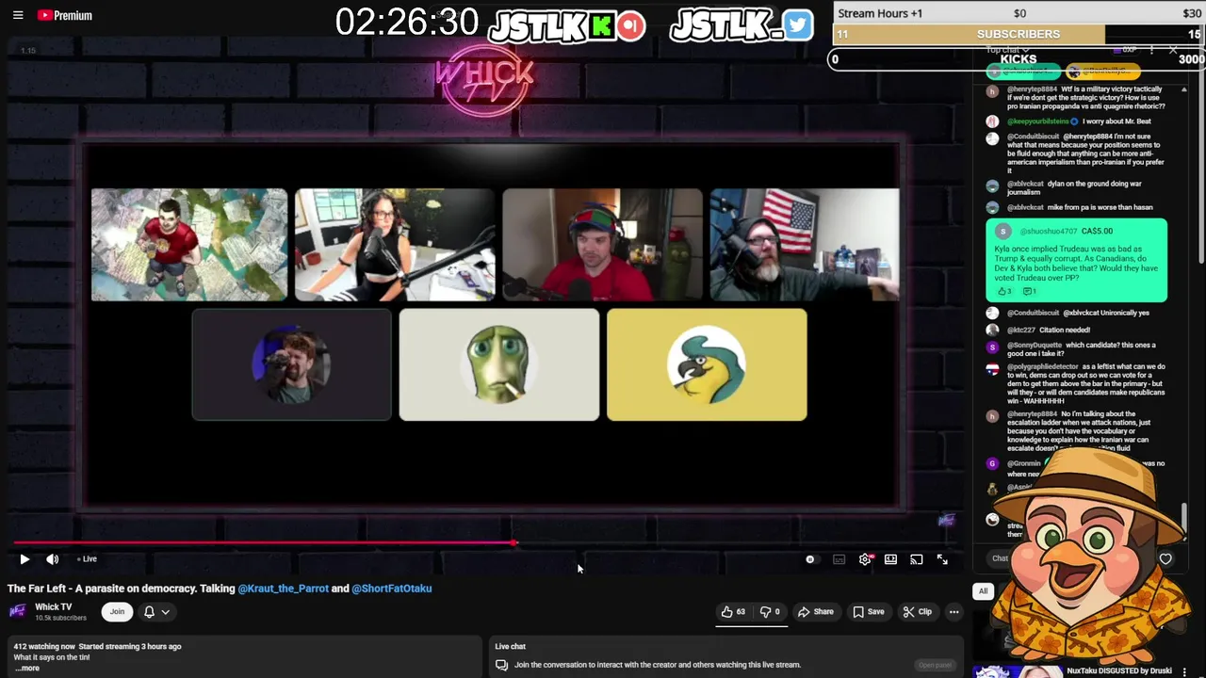This screenshot has width=1206, height=678.
Task: Click @henrytep8884 username in top chat message
Action: coord(1033,89)
